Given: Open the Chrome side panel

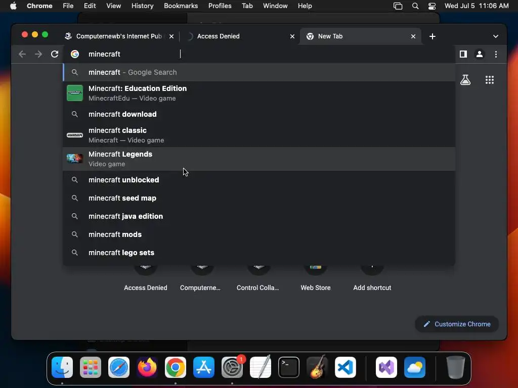Looking at the screenshot, I should [x=463, y=54].
